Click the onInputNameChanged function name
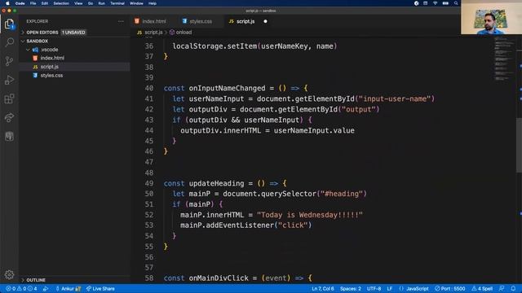 [227, 89]
